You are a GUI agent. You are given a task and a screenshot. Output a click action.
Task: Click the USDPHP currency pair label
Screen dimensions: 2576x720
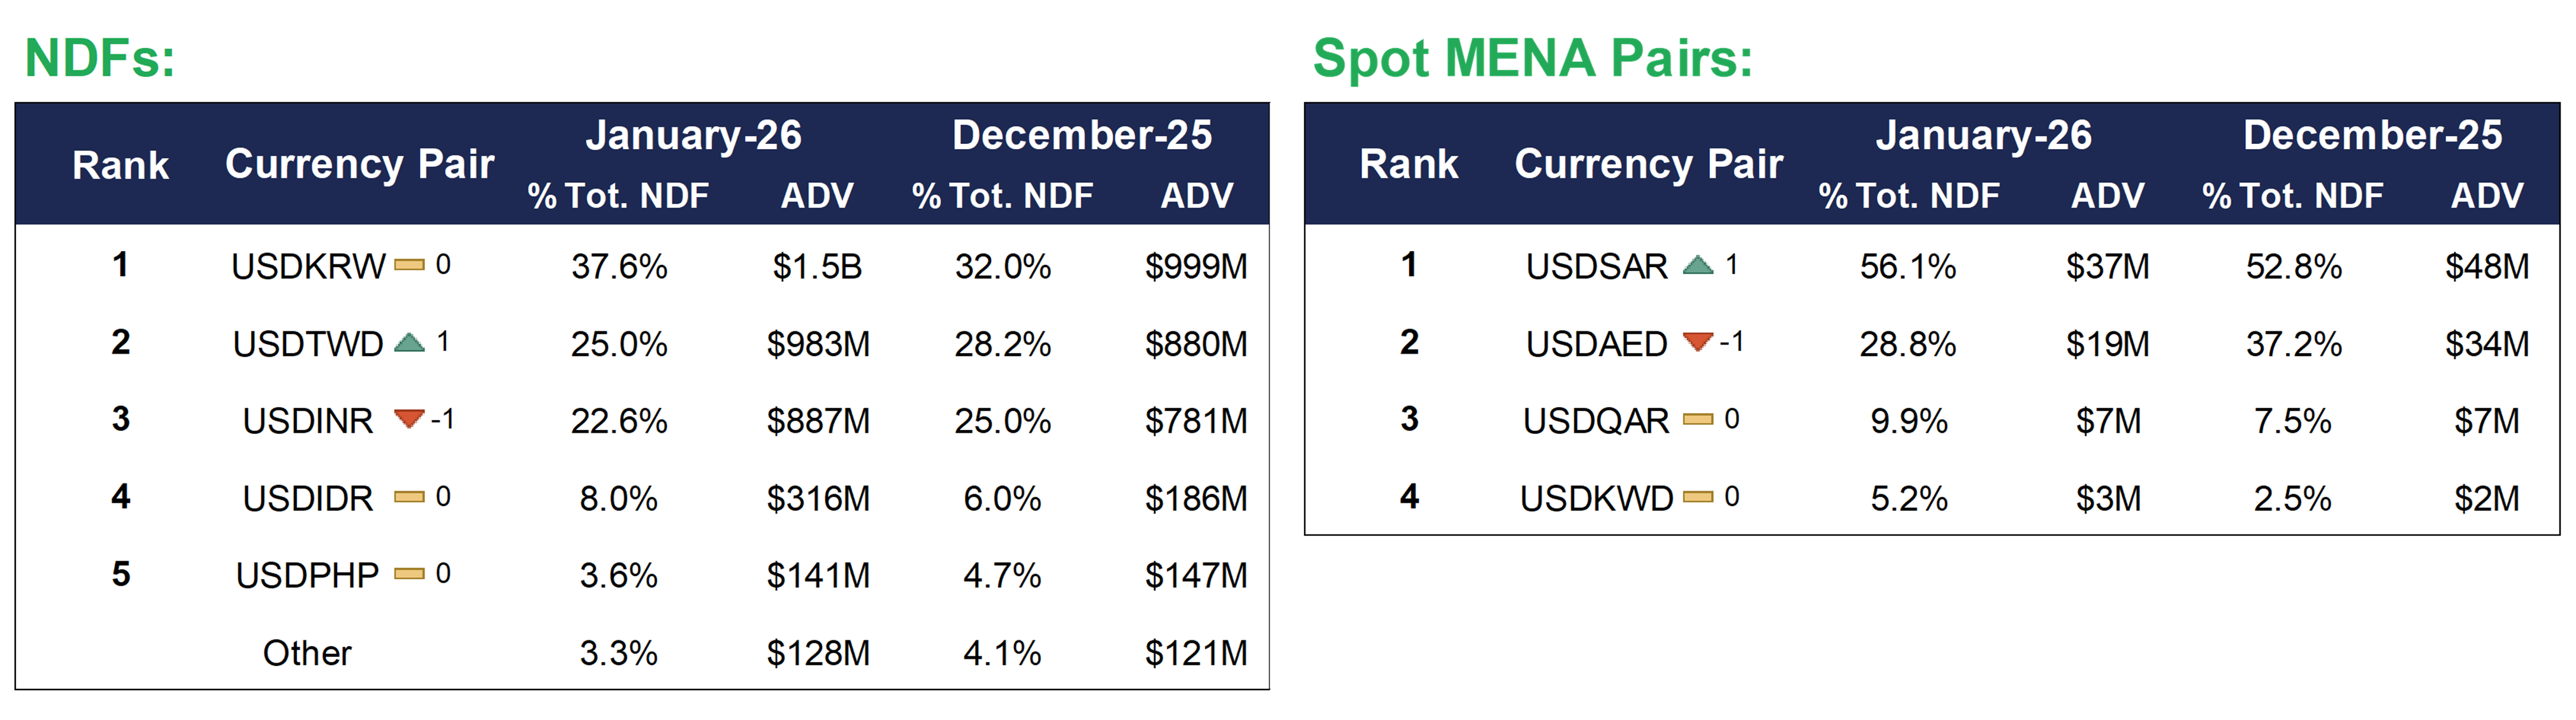(307, 576)
